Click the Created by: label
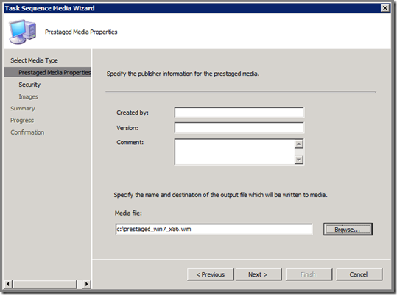This screenshot has height=295, width=397. click(x=133, y=113)
